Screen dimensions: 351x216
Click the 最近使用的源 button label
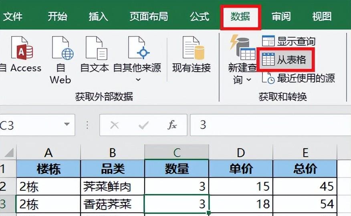(x=306, y=78)
